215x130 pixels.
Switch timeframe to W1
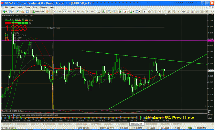[x=88, y=12]
